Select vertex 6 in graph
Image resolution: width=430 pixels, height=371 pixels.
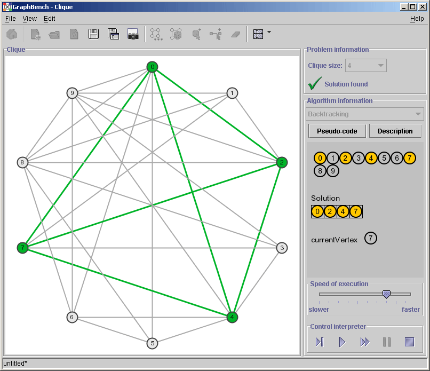[72, 317]
